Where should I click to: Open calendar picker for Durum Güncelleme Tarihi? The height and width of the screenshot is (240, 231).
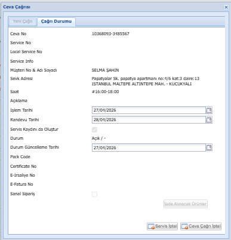click(209, 147)
